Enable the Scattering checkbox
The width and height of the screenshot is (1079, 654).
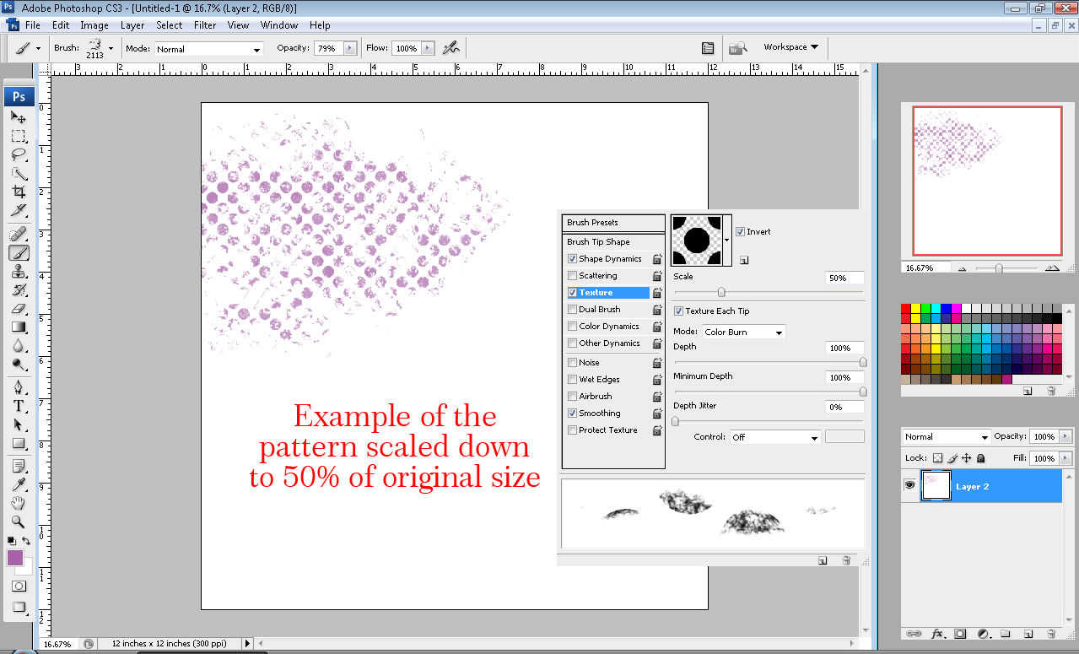pyautogui.click(x=573, y=276)
